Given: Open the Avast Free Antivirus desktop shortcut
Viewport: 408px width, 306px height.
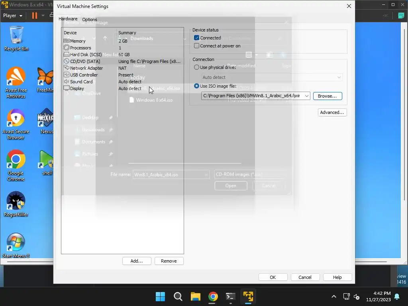Looking at the screenshot, I should 16,83.
